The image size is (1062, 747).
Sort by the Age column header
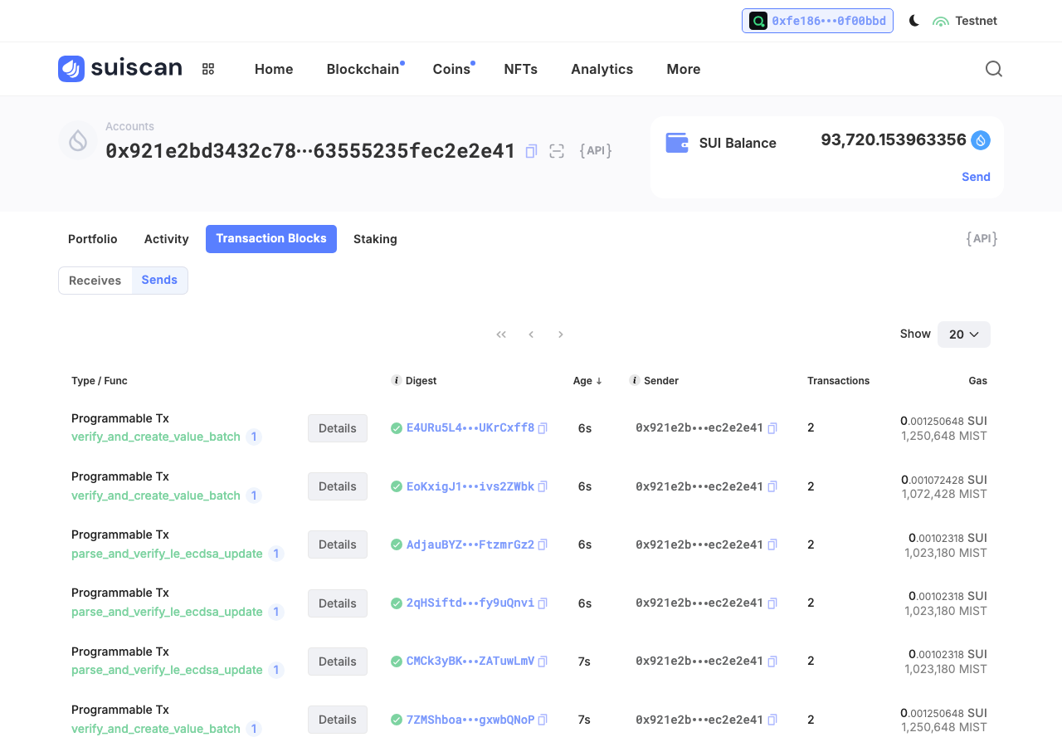(587, 381)
